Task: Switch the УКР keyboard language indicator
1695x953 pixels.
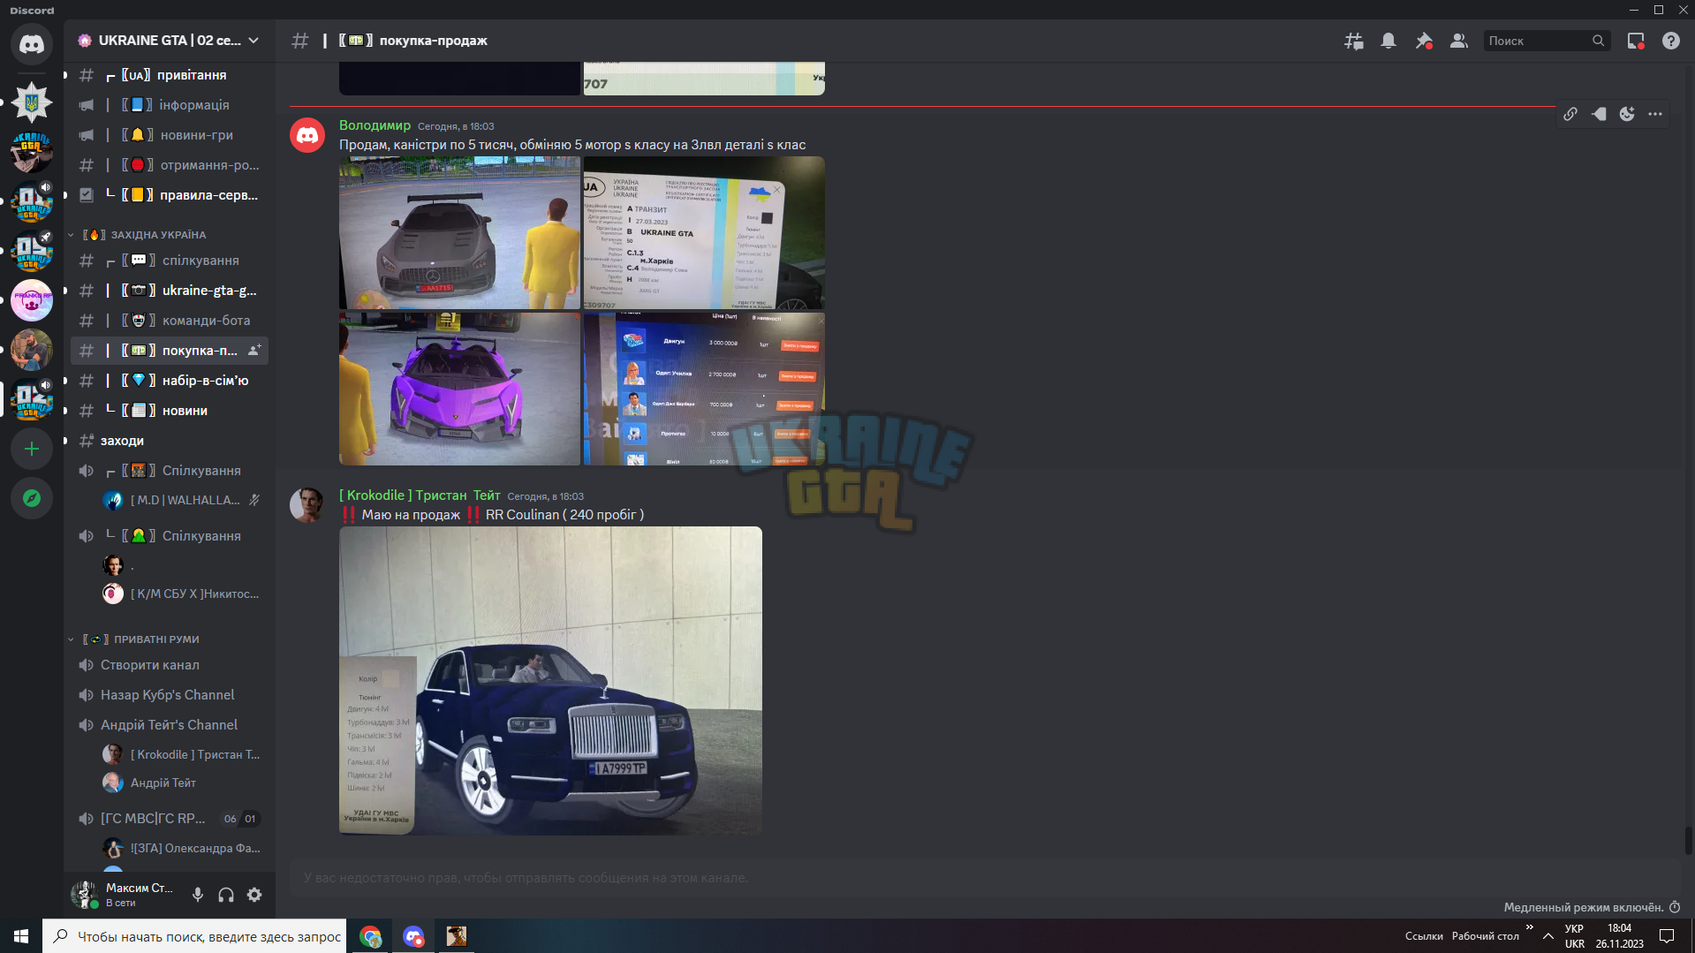Action: click(1574, 936)
